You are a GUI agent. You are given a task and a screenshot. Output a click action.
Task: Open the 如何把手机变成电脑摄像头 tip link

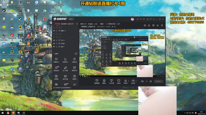point(63,88)
